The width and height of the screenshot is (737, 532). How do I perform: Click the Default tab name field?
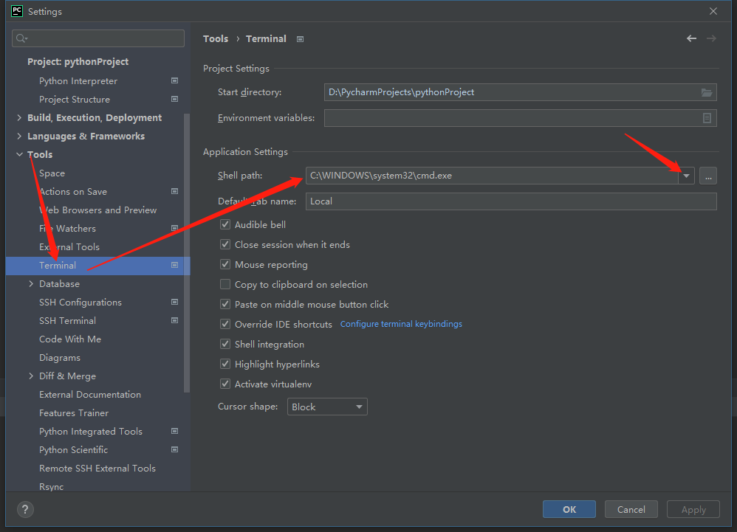(511, 201)
